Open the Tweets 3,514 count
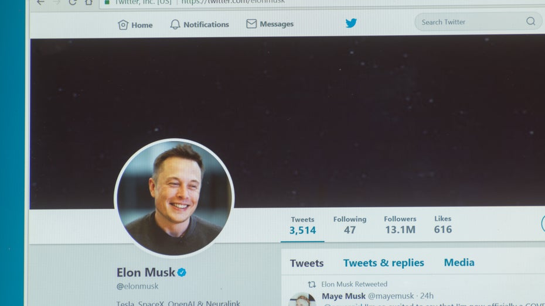545x306 pixels. [x=303, y=225]
